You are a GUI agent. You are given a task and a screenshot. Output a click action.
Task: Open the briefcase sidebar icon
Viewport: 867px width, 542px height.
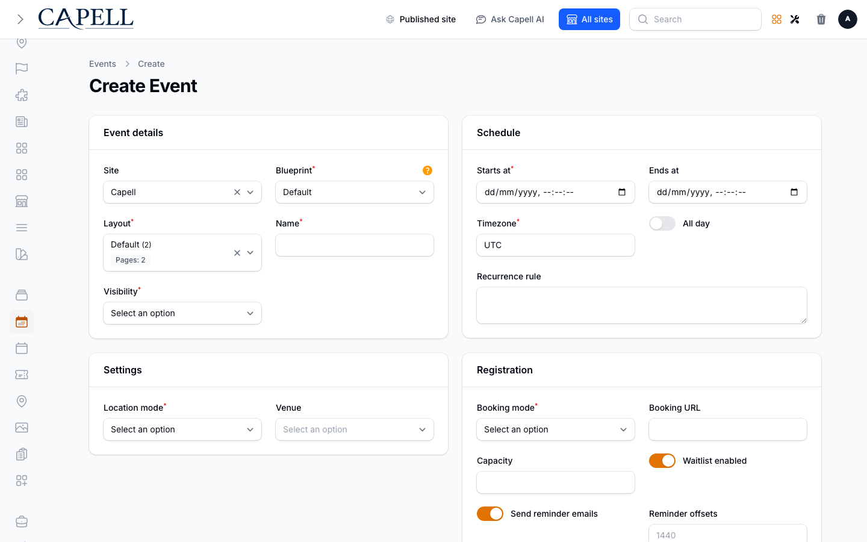(x=22, y=522)
